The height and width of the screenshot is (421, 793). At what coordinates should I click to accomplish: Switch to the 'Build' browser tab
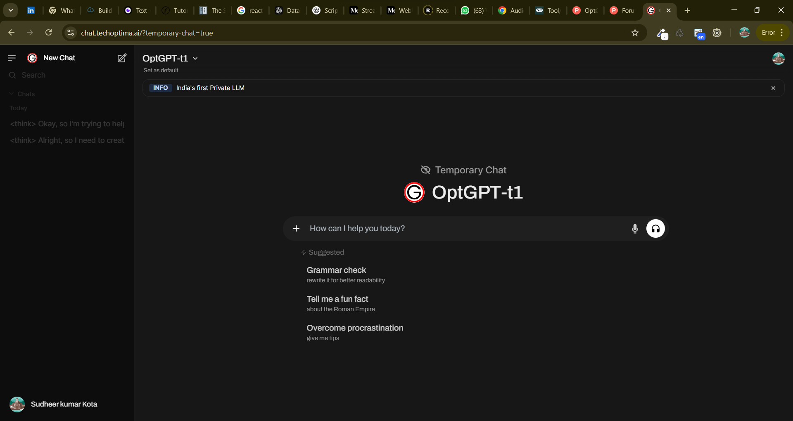point(100,10)
